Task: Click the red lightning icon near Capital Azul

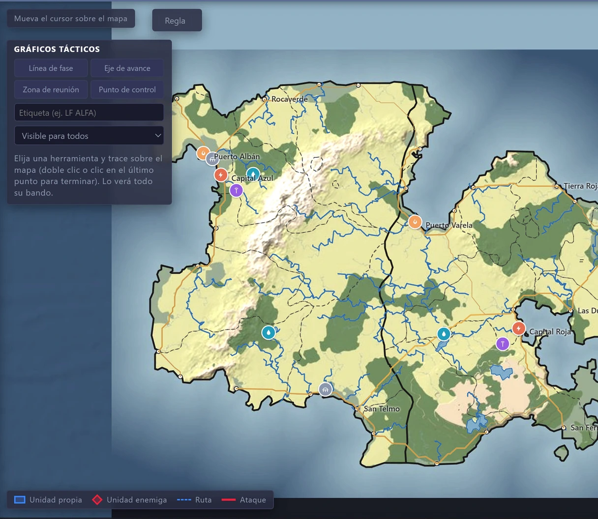Action: [x=221, y=174]
